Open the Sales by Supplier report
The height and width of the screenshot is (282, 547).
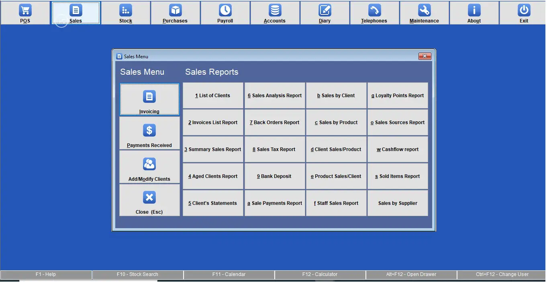[x=398, y=203]
